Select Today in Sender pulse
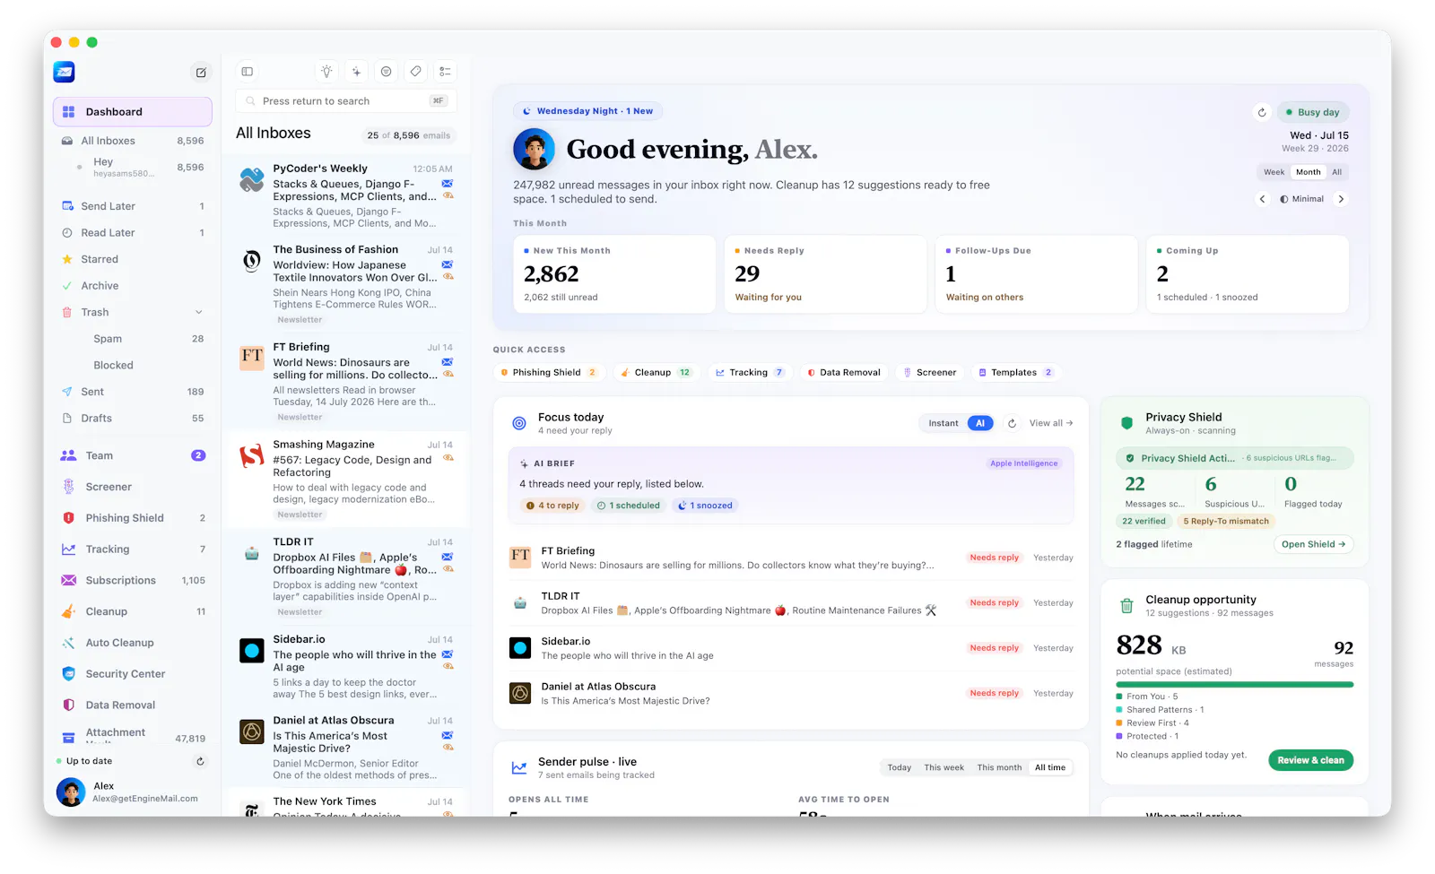 pyautogui.click(x=899, y=767)
